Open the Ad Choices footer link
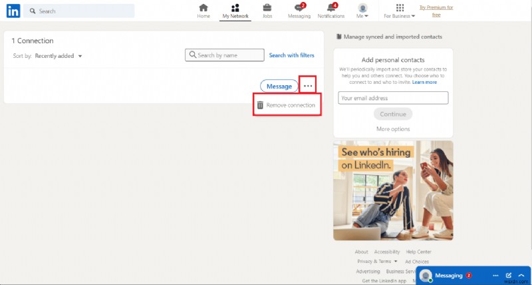 coord(417,262)
